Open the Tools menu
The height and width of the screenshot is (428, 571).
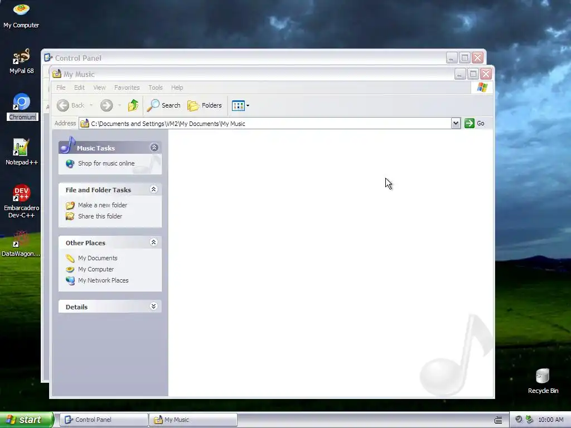point(156,87)
